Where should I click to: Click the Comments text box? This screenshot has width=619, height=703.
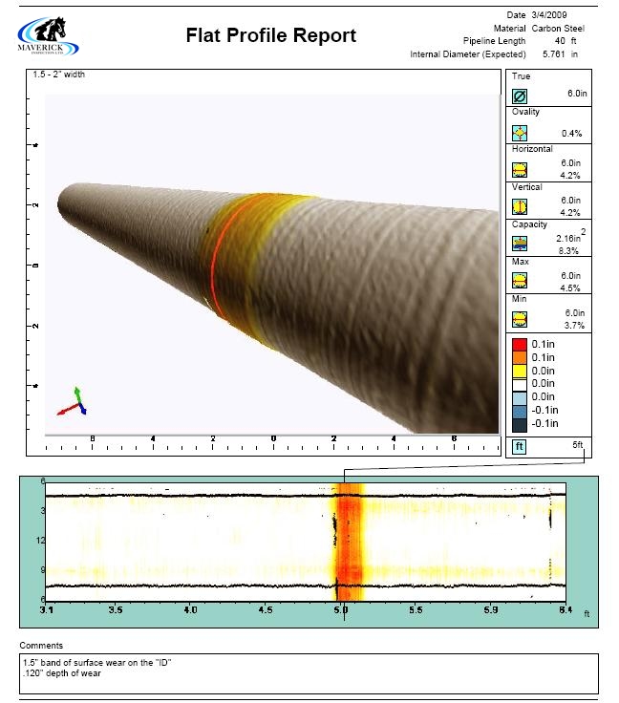[309, 673]
